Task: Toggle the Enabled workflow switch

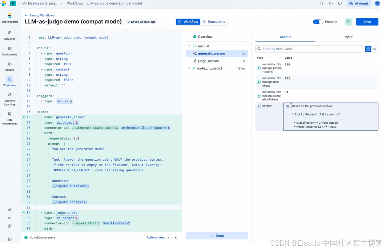Action: 318,22
